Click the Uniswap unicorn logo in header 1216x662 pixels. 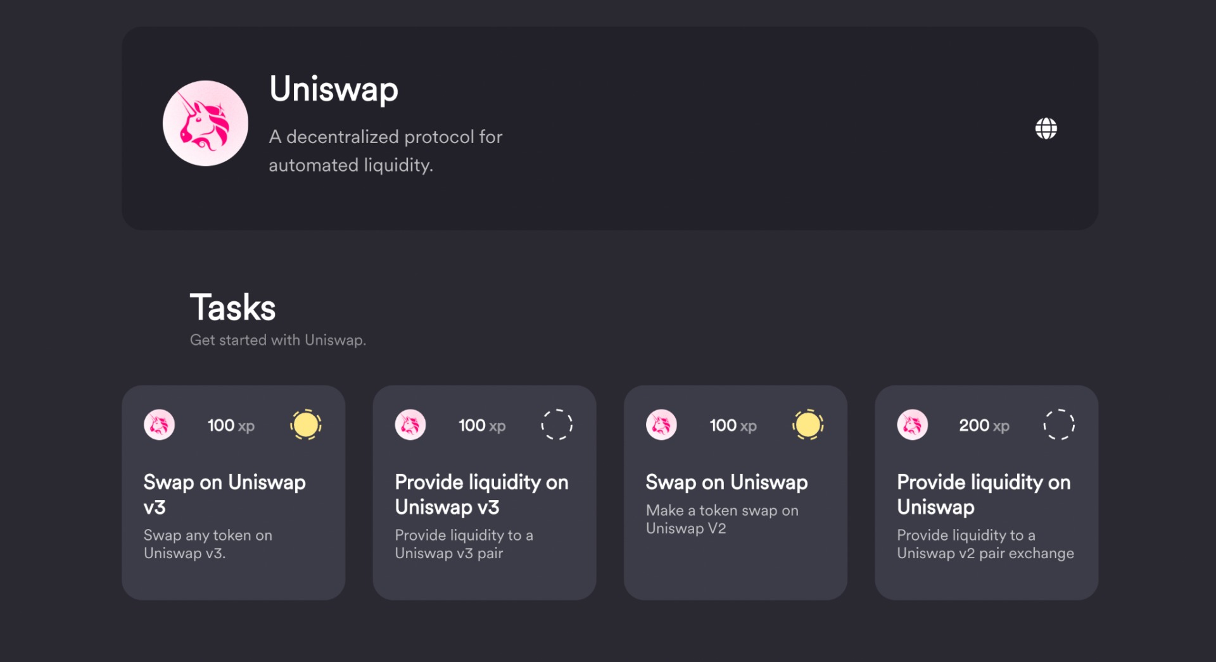(205, 123)
